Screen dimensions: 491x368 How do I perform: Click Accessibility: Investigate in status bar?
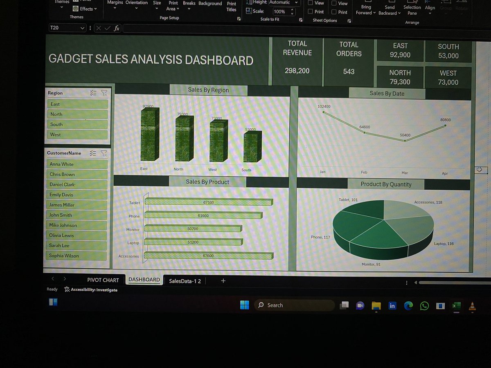91,290
